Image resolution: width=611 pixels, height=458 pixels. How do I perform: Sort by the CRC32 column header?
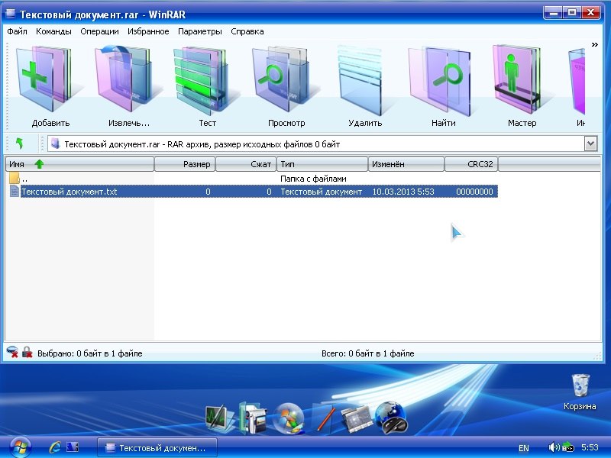coord(471,164)
